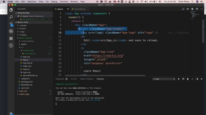
Task: Open App.css in the file tree
Action: click(26, 57)
